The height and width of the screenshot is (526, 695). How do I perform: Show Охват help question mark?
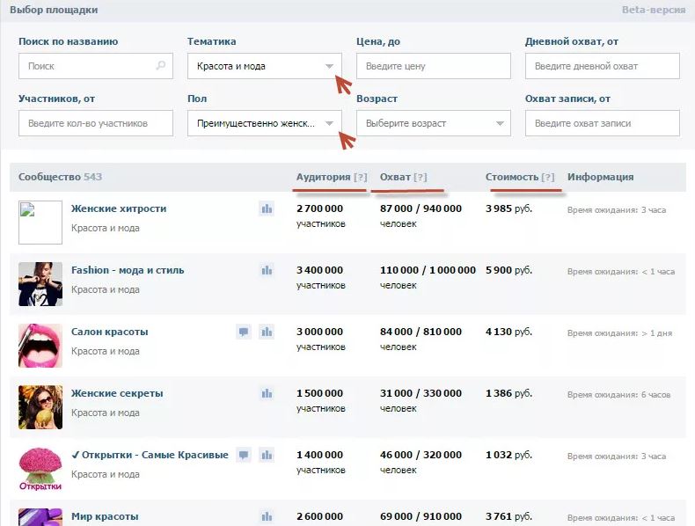[421, 177]
